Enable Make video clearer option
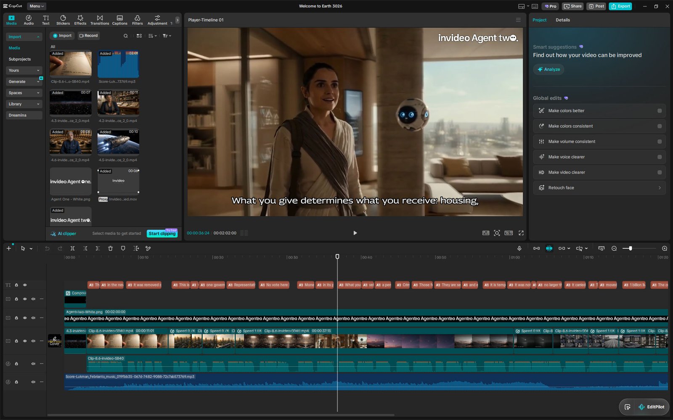673x420 pixels. point(660,172)
